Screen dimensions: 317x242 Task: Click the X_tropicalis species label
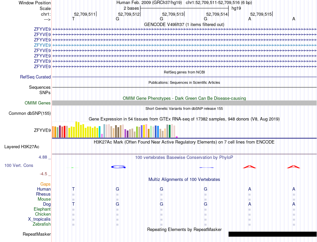[x=39, y=219]
